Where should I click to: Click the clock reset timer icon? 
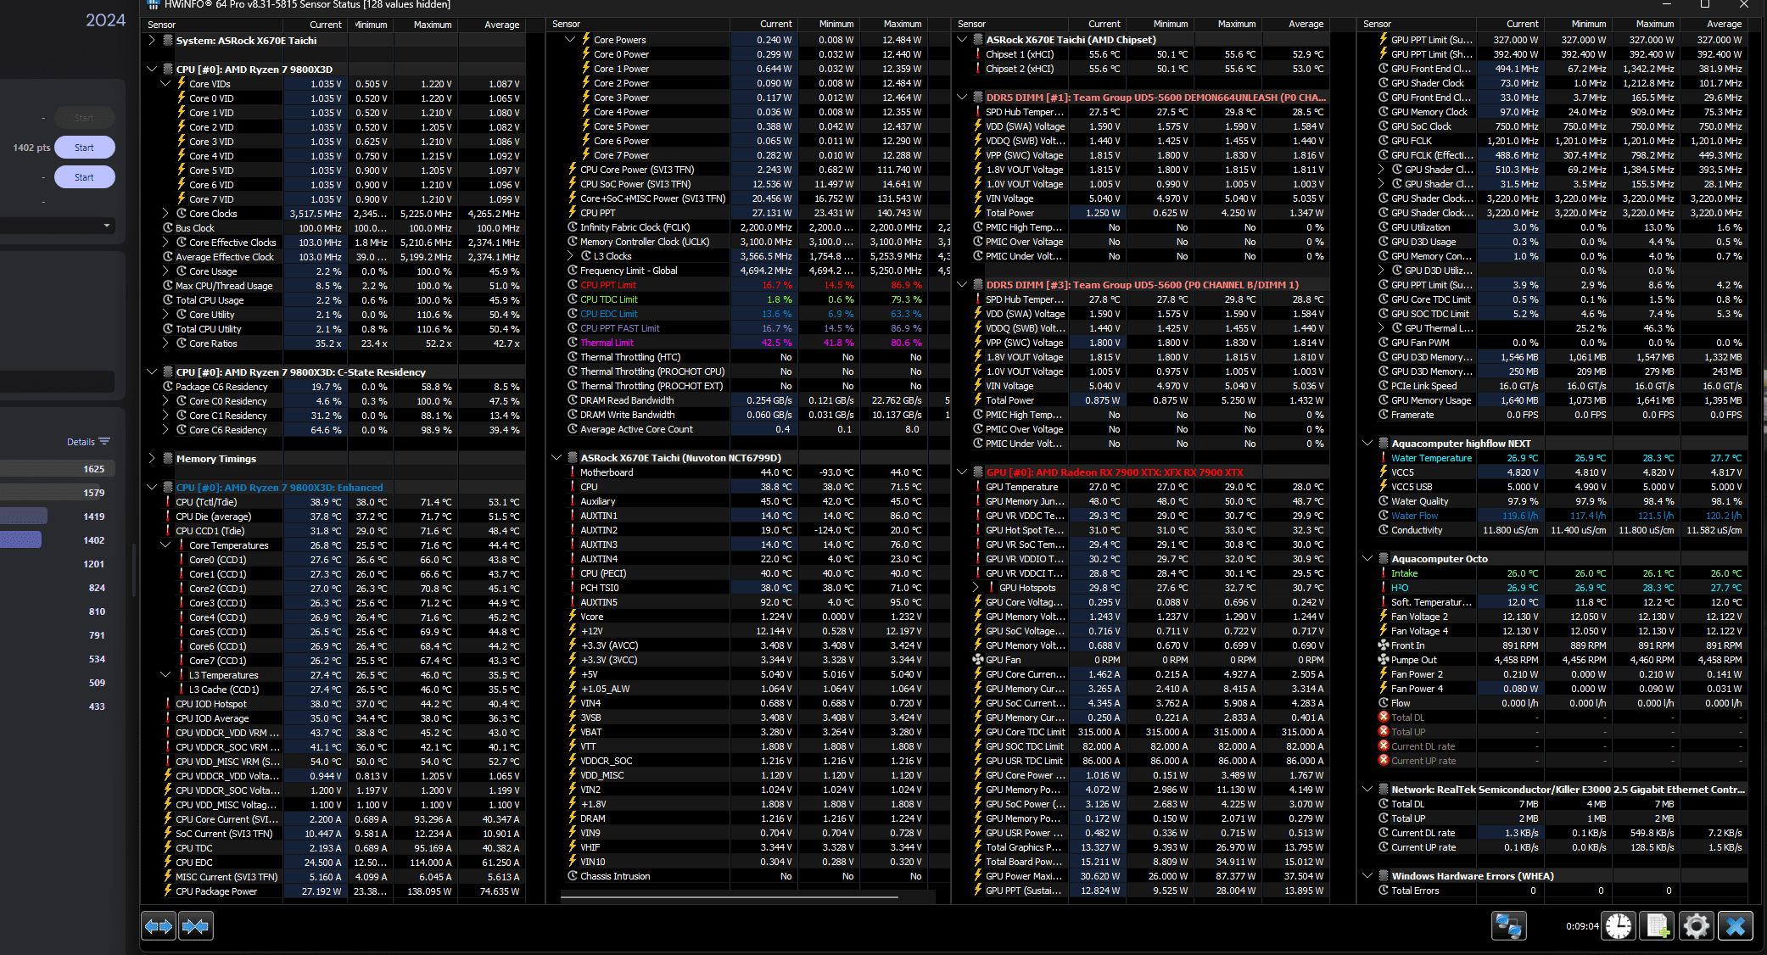pos(1618,926)
